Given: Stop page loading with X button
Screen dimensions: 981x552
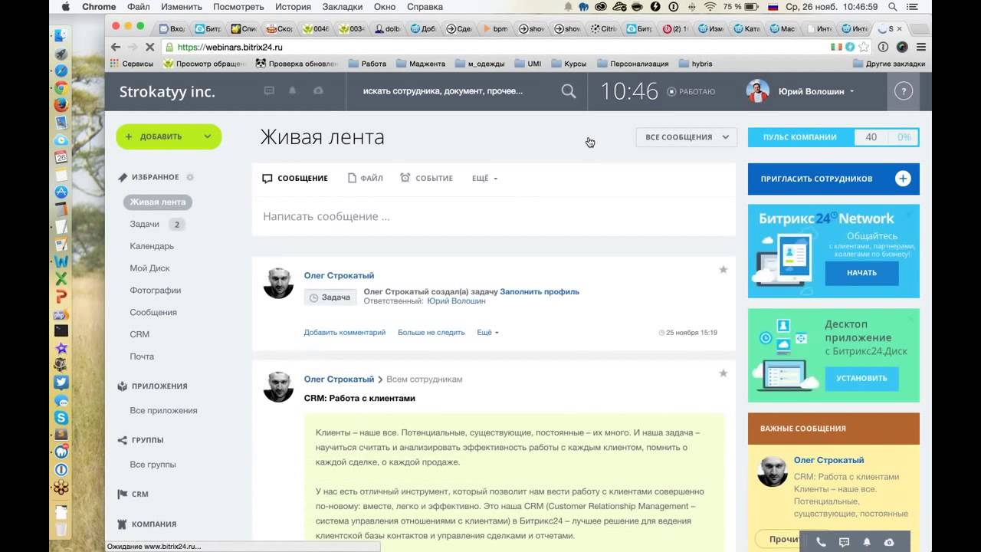Looking at the screenshot, I should pos(149,47).
